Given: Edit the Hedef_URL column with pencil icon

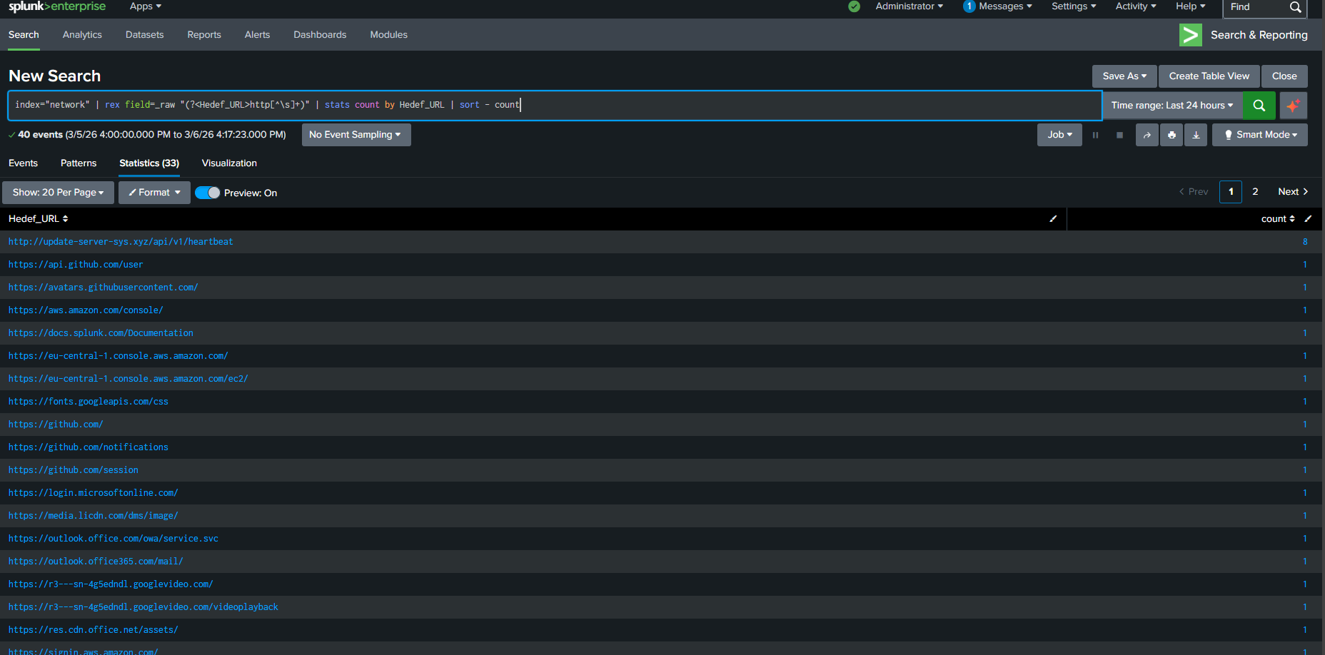Looking at the screenshot, I should tap(1053, 219).
